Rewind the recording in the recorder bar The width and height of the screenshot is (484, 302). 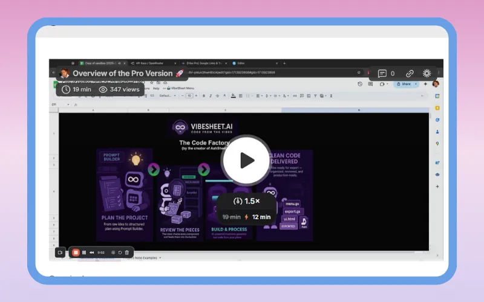(92, 252)
